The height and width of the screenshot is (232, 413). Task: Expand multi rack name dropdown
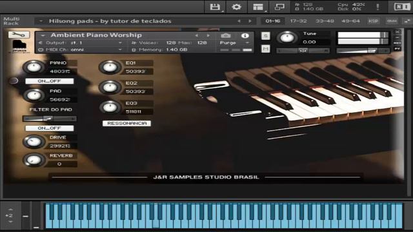coord(41,21)
